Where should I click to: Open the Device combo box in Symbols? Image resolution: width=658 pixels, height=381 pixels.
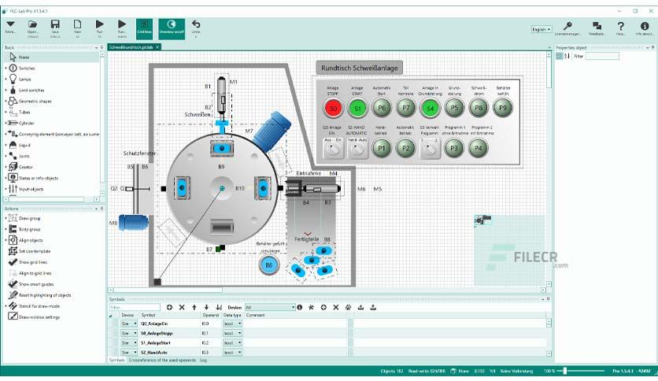(270, 307)
